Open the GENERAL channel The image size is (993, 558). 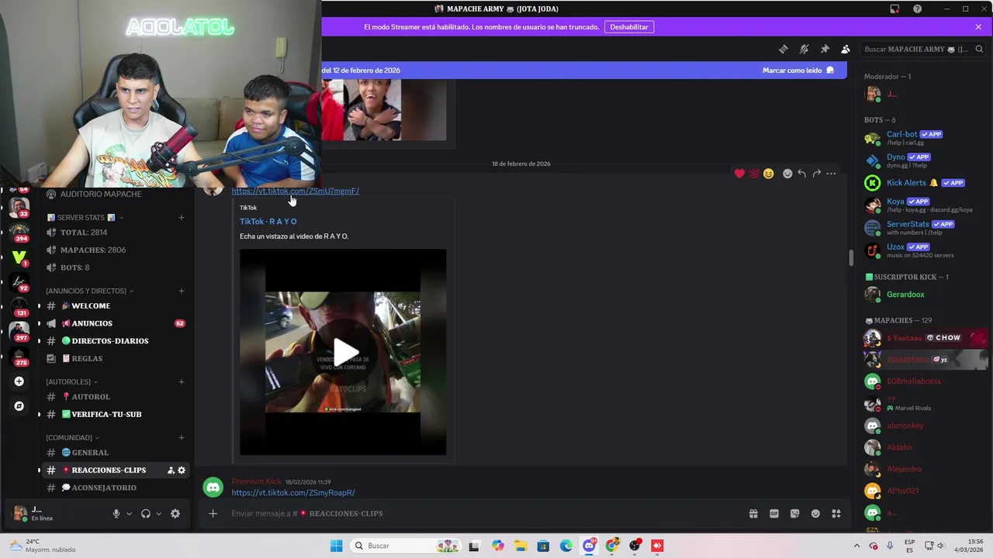[x=114, y=453]
